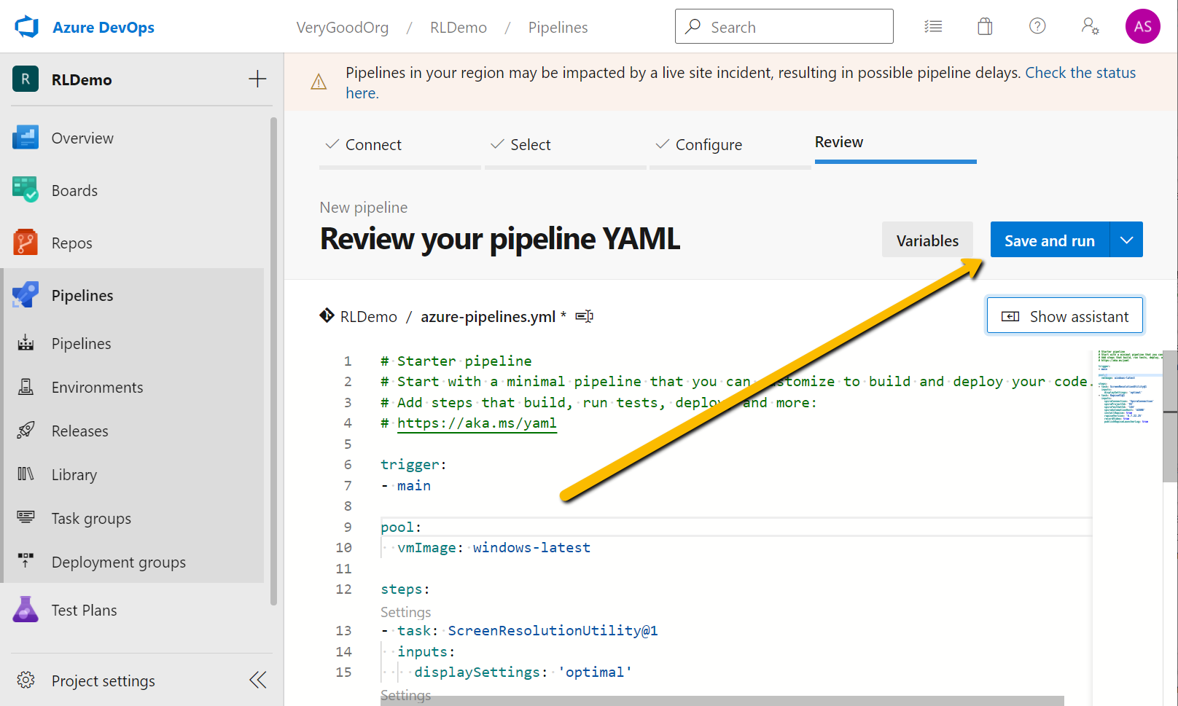This screenshot has width=1178, height=706.
Task: Click the azure-pipelines.yml file name
Action: point(488,316)
